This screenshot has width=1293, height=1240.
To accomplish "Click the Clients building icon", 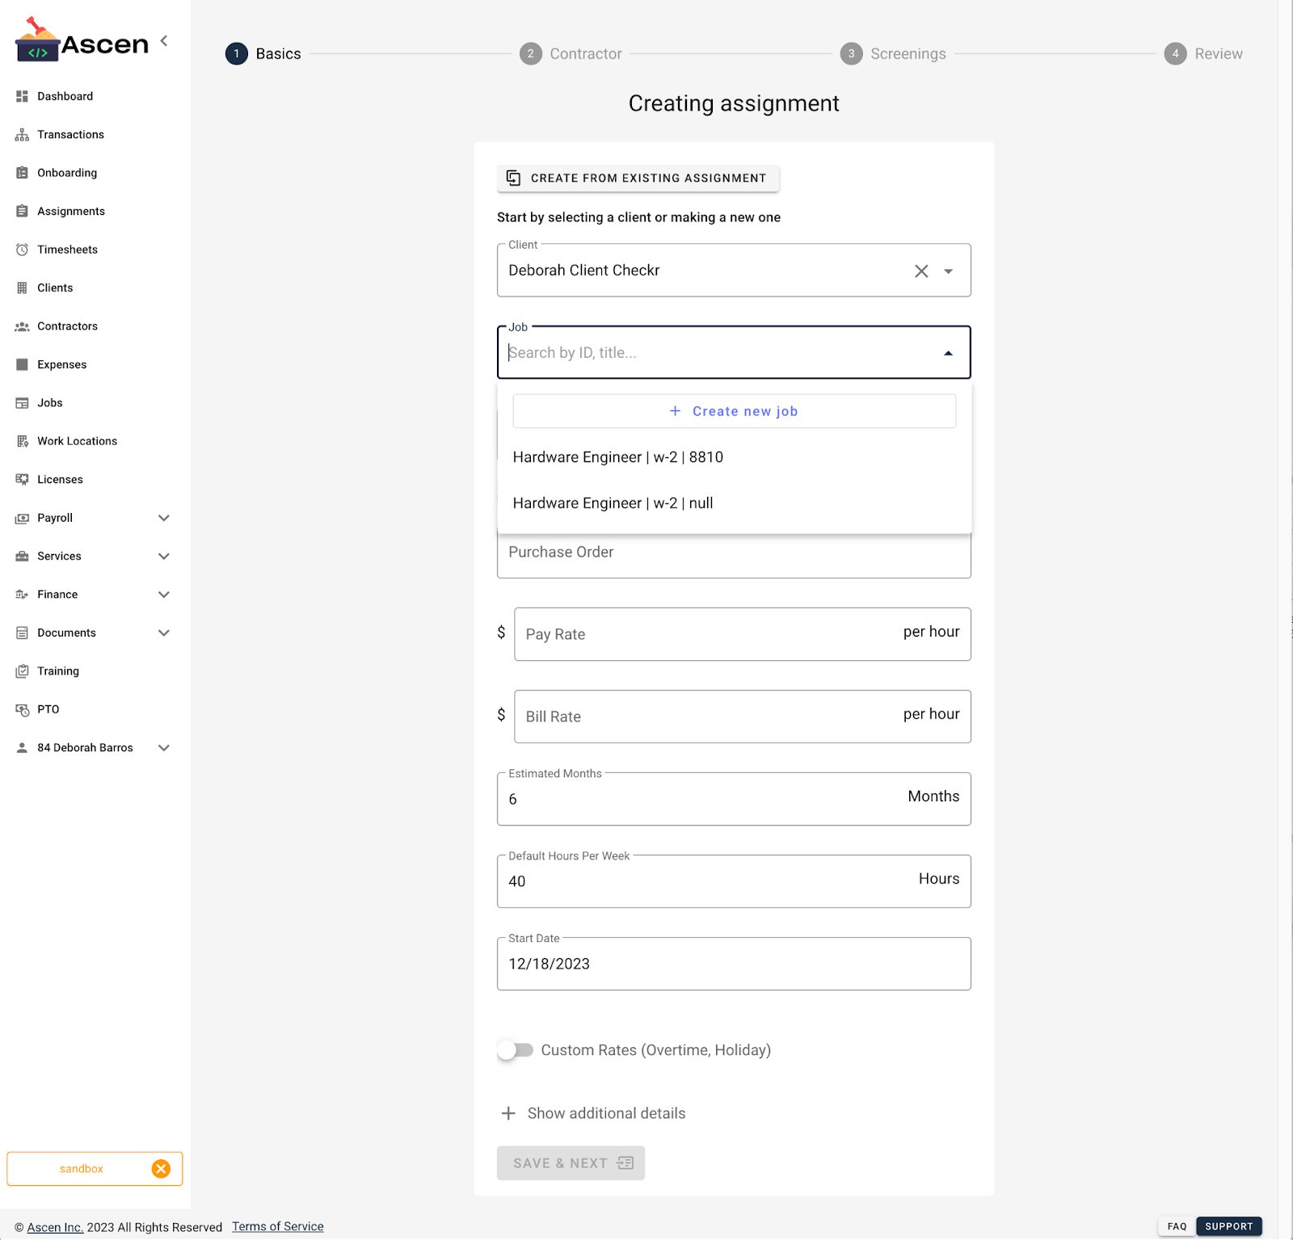I will (x=22, y=288).
